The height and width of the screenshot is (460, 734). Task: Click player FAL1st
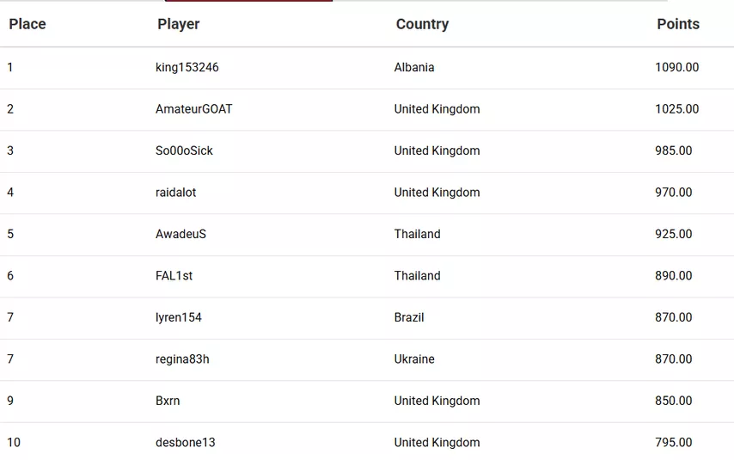pyautogui.click(x=174, y=276)
